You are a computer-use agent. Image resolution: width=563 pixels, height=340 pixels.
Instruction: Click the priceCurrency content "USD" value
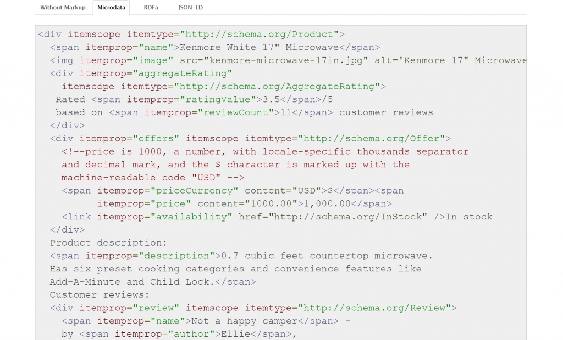tap(307, 191)
